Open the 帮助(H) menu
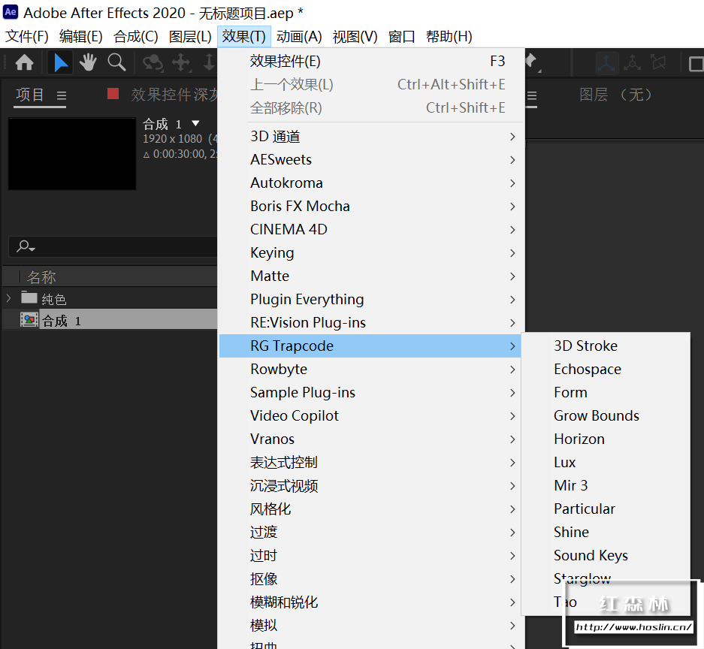This screenshot has width=704, height=649. coord(449,36)
